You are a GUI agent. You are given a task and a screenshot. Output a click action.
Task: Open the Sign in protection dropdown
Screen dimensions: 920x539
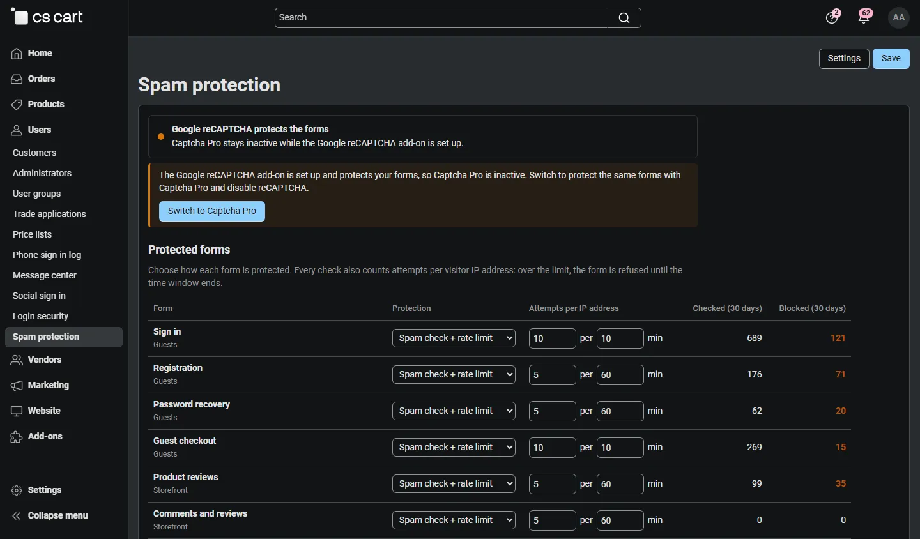(x=454, y=338)
